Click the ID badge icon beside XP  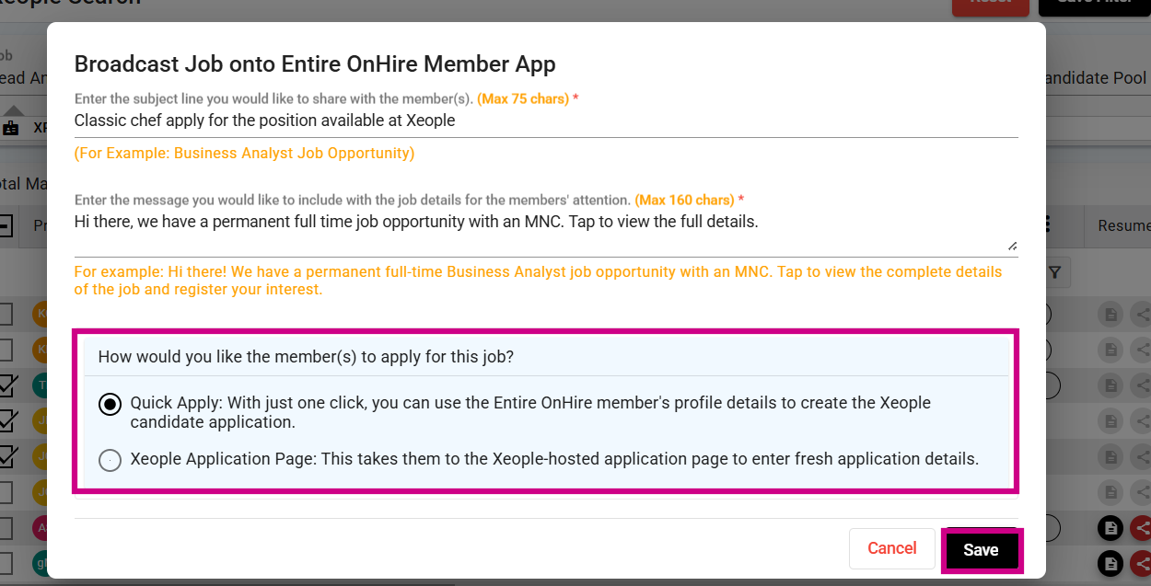[x=11, y=128]
